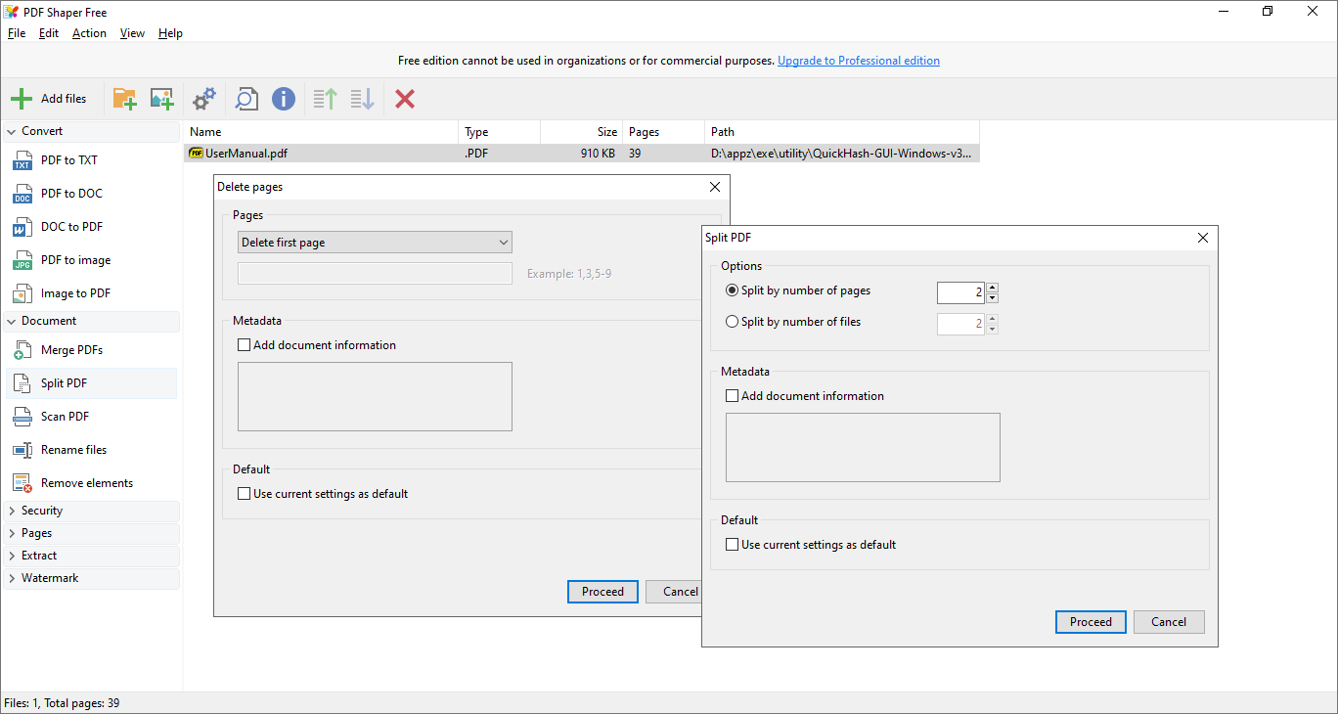Close the Delete pages dialog

(715, 187)
